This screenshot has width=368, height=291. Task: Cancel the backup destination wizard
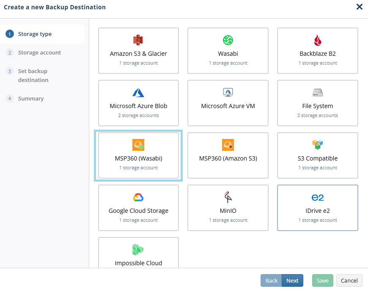click(349, 280)
